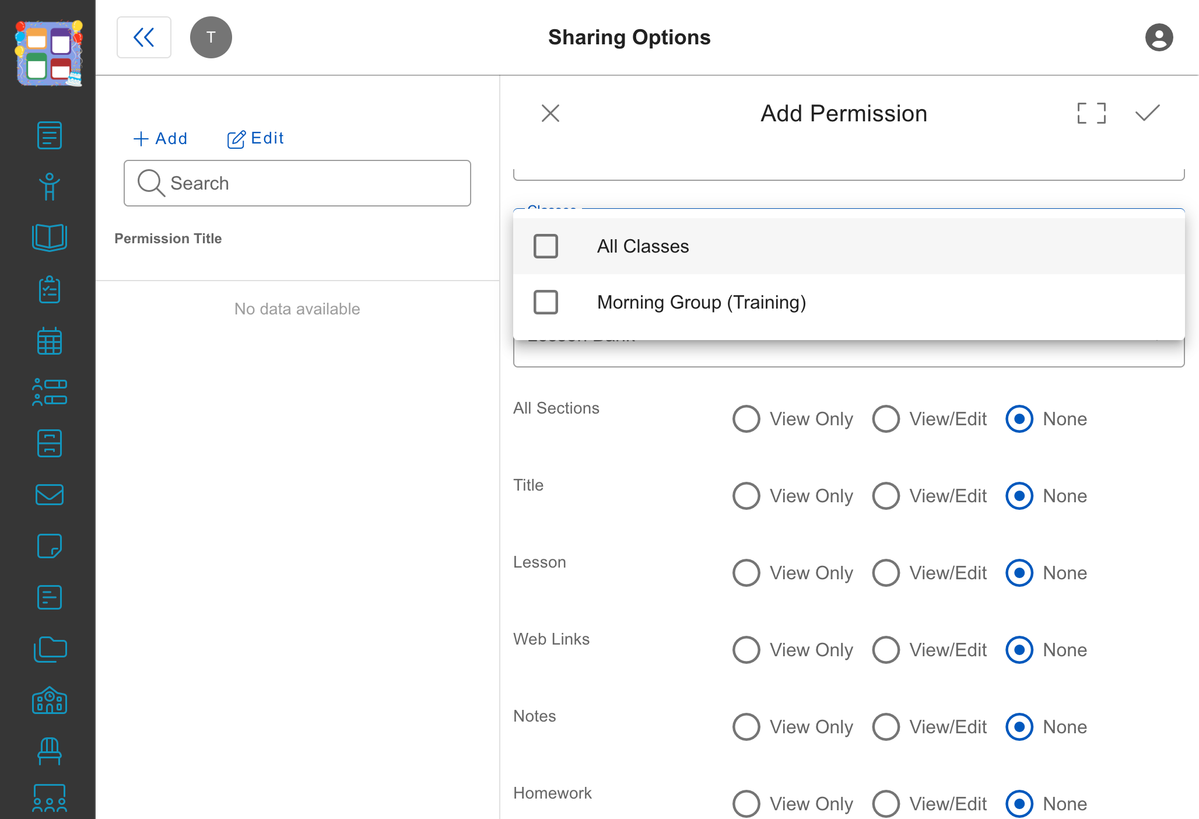The height and width of the screenshot is (819, 1199).
Task: Open the envelope messages sidebar icon
Action: click(x=50, y=495)
